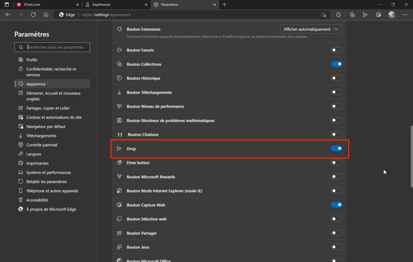413x262 pixels.
Task: Enable the Bouton Historique toggle
Action: 336,78
